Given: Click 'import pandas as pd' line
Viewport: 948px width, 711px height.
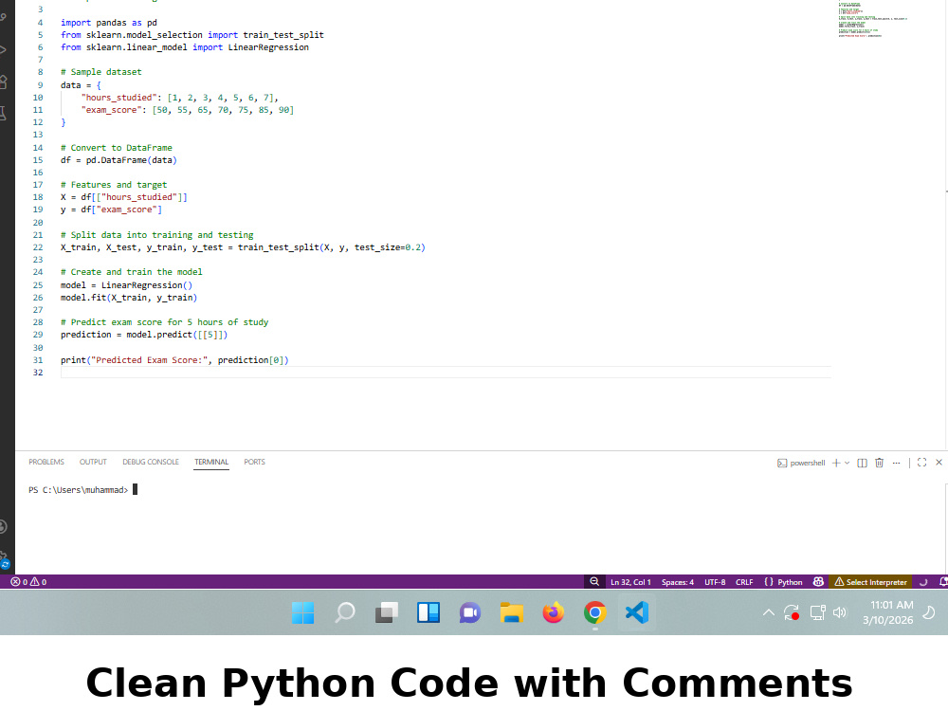Looking at the screenshot, I should click(109, 23).
